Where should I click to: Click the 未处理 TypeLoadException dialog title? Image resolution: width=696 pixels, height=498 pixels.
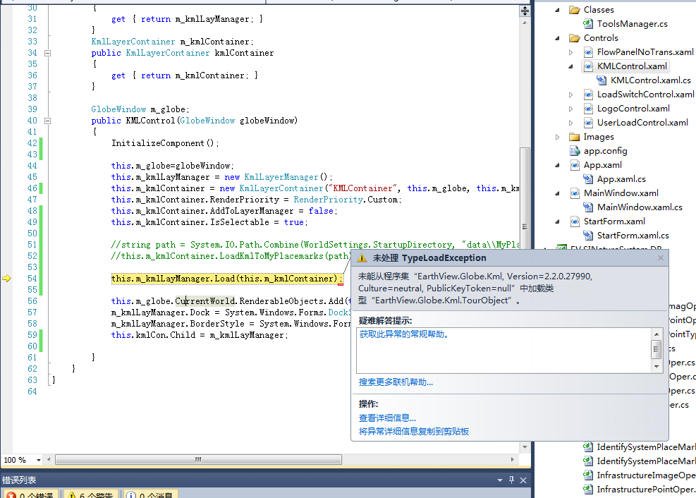pos(429,258)
